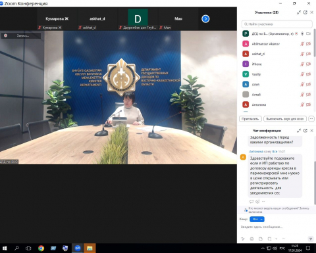Screen dimensions: 316x253
Task: Collapse the participants panel with the arrows icon
Action: [299, 12]
